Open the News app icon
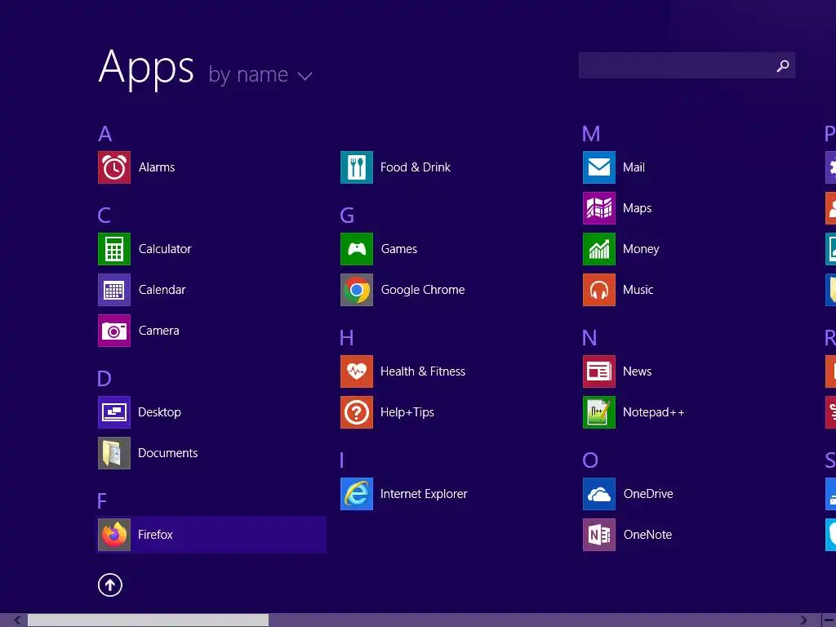Viewport: 836px width, 627px height. pyautogui.click(x=599, y=371)
